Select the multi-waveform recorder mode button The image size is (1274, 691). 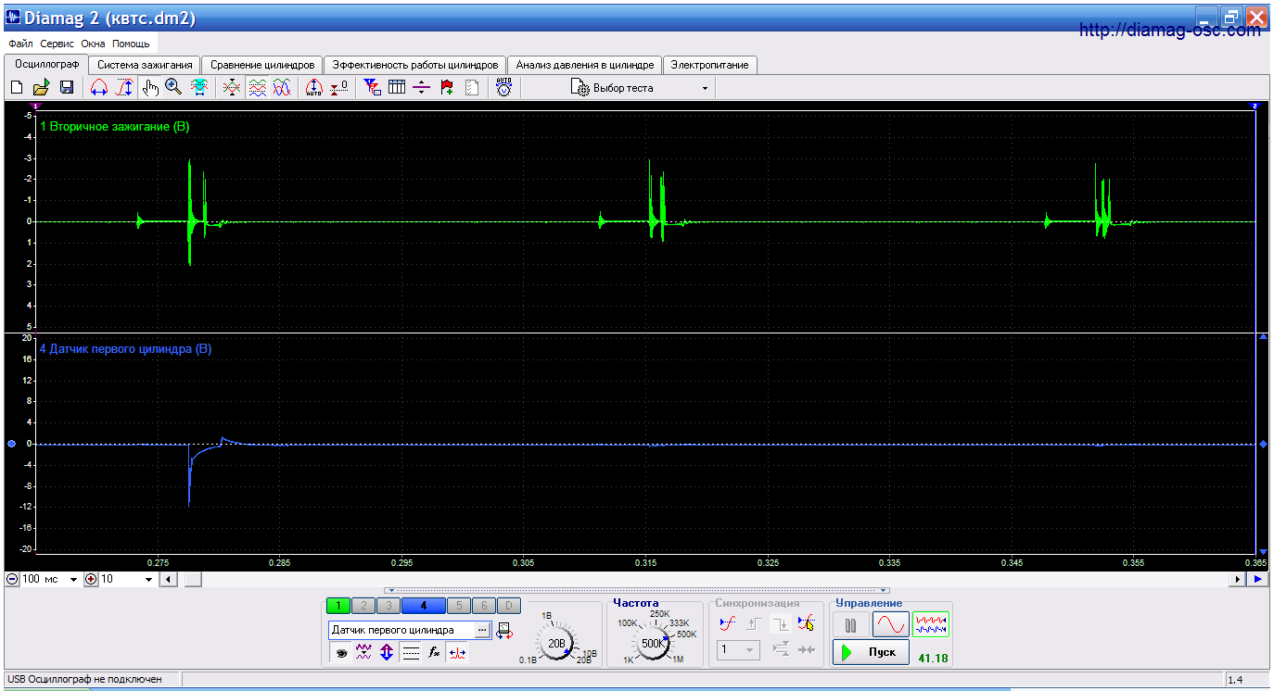pos(931,625)
